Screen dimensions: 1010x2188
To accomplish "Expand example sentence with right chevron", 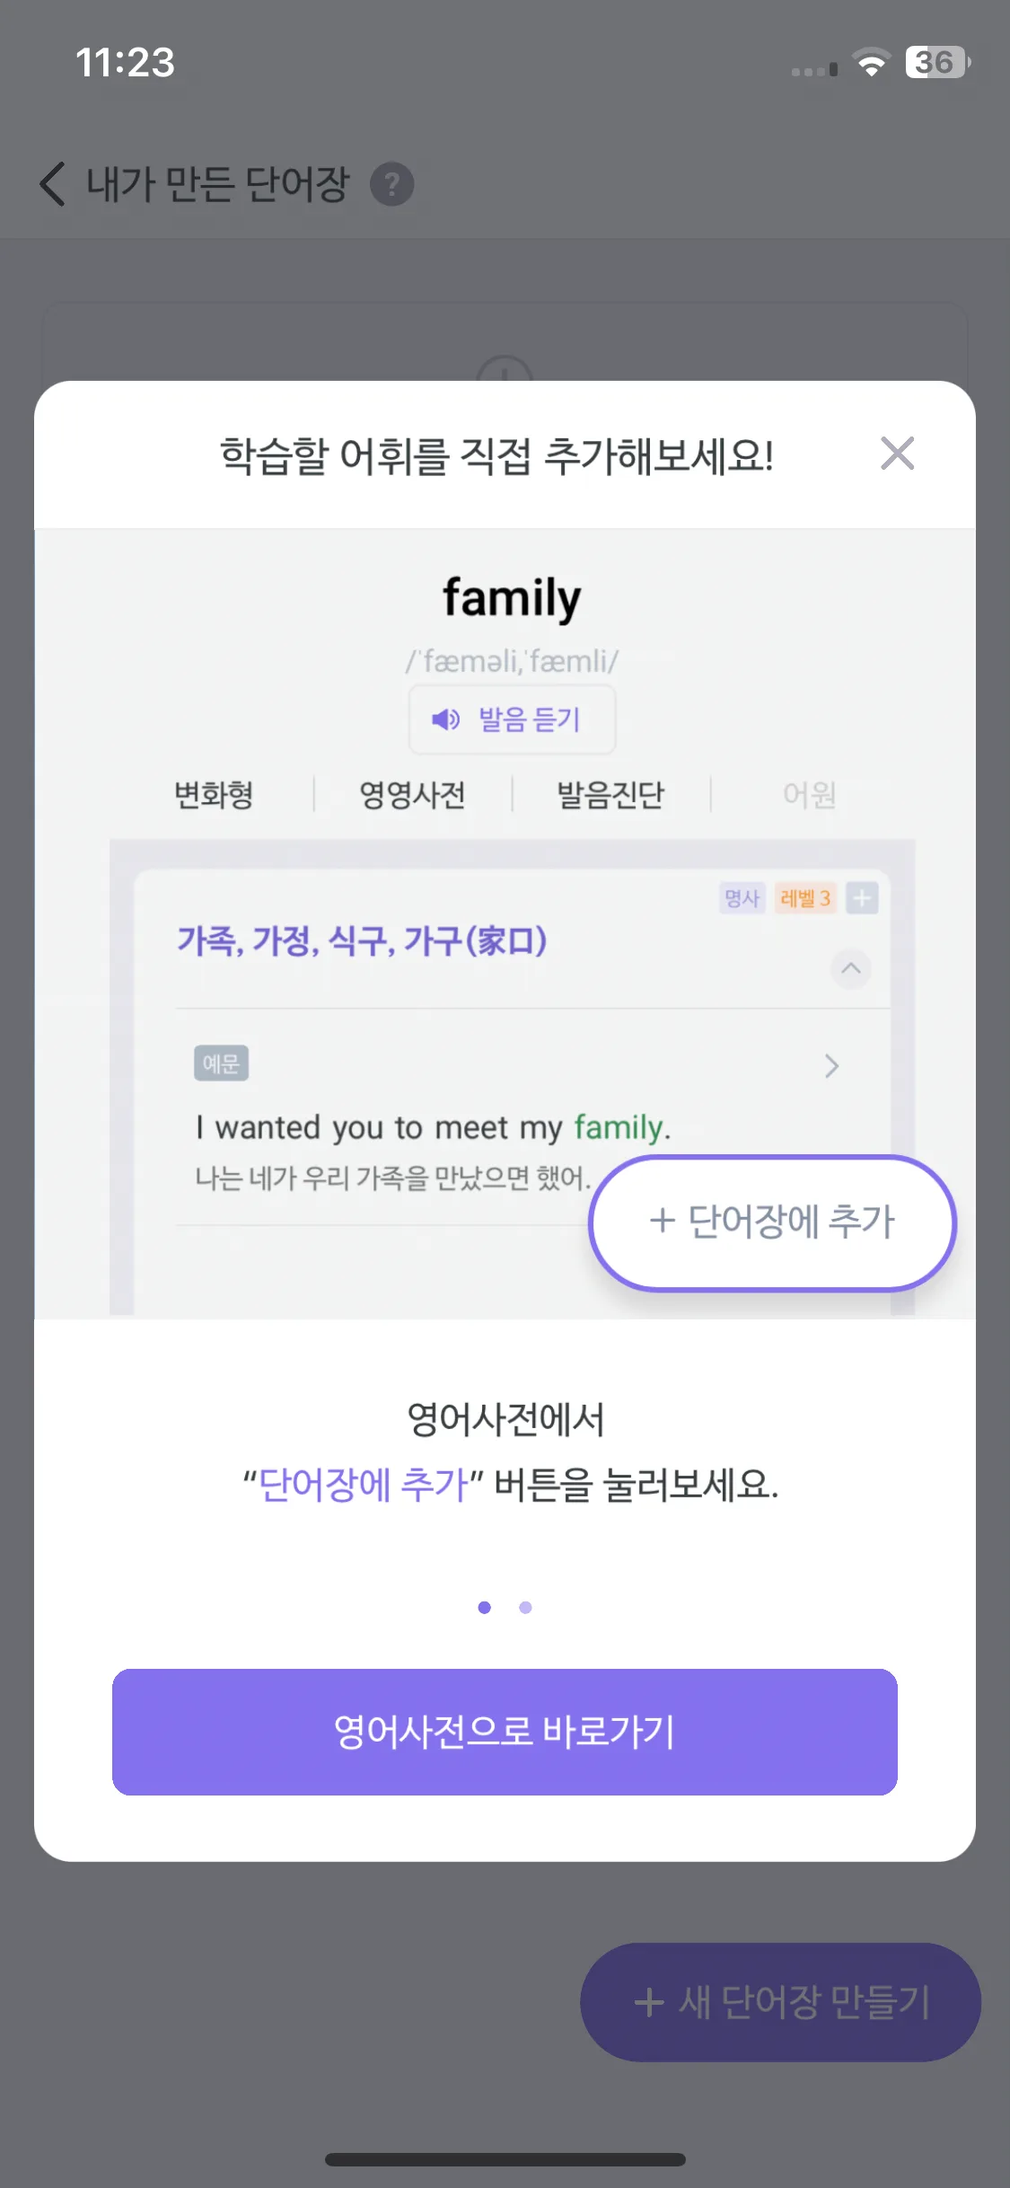I will 831,1066.
